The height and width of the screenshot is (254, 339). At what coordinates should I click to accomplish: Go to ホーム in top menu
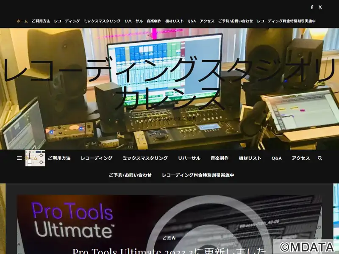click(x=22, y=21)
